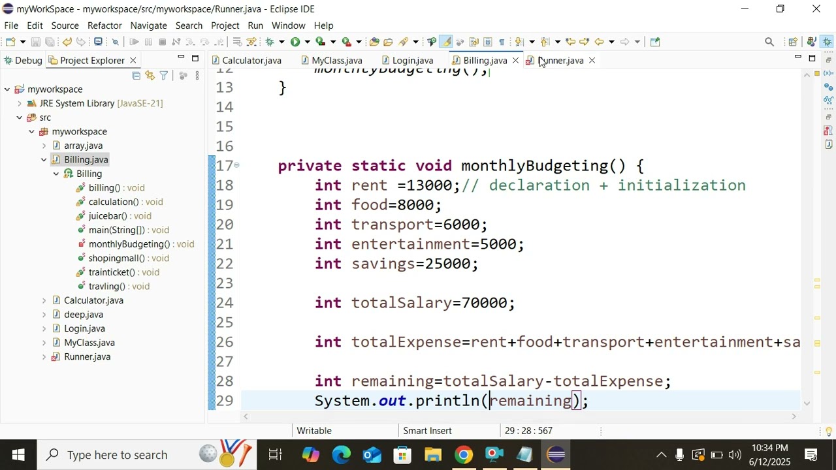Click the New file wizard icon
Image resolution: width=836 pixels, height=470 pixels.
tap(10, 42)
